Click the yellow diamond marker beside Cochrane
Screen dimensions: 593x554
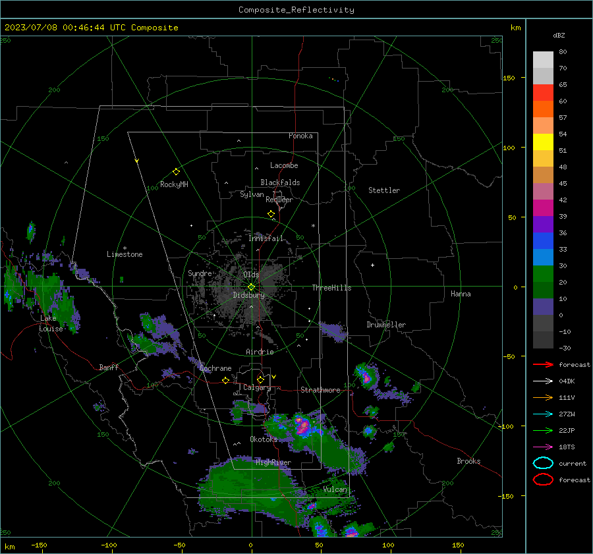[225, 380]
